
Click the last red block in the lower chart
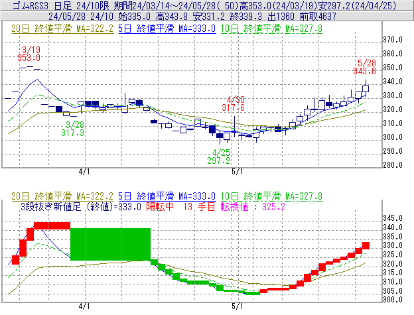coord(366,245)
